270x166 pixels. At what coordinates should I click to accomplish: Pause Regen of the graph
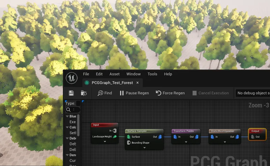[134, 93]
